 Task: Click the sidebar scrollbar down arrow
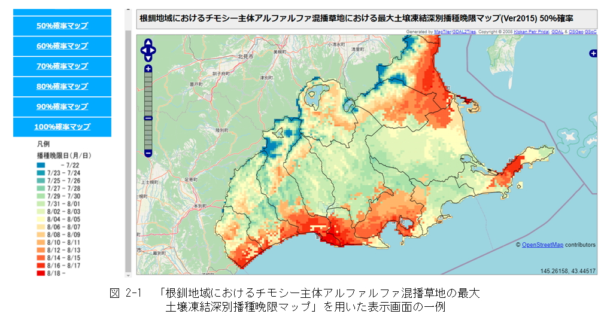[x=128, y=274]
